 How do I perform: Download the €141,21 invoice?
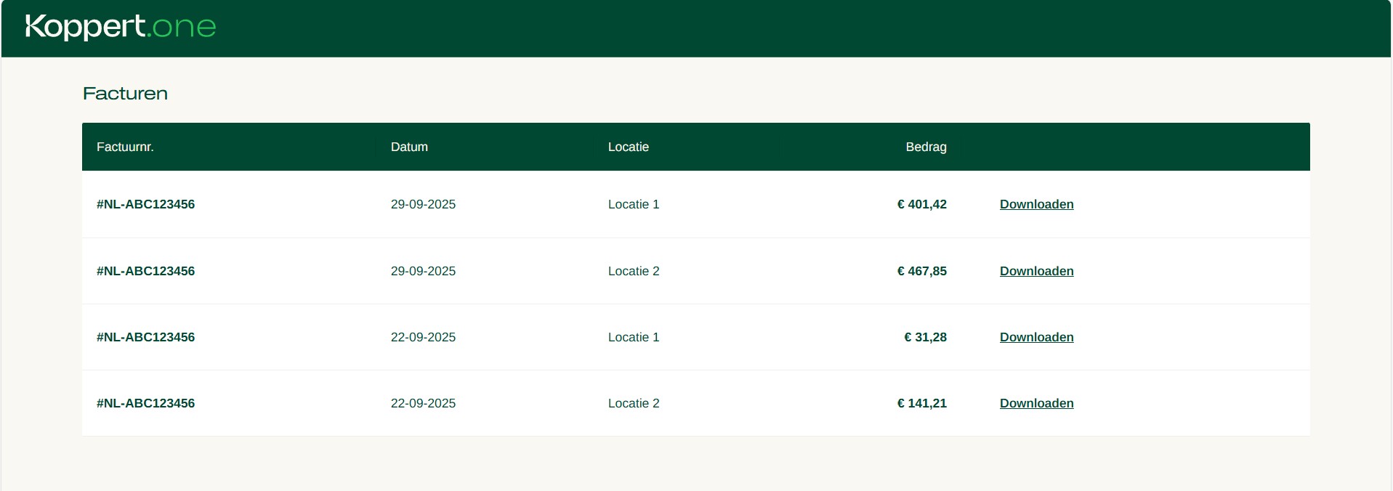(x=1036, y=403)
